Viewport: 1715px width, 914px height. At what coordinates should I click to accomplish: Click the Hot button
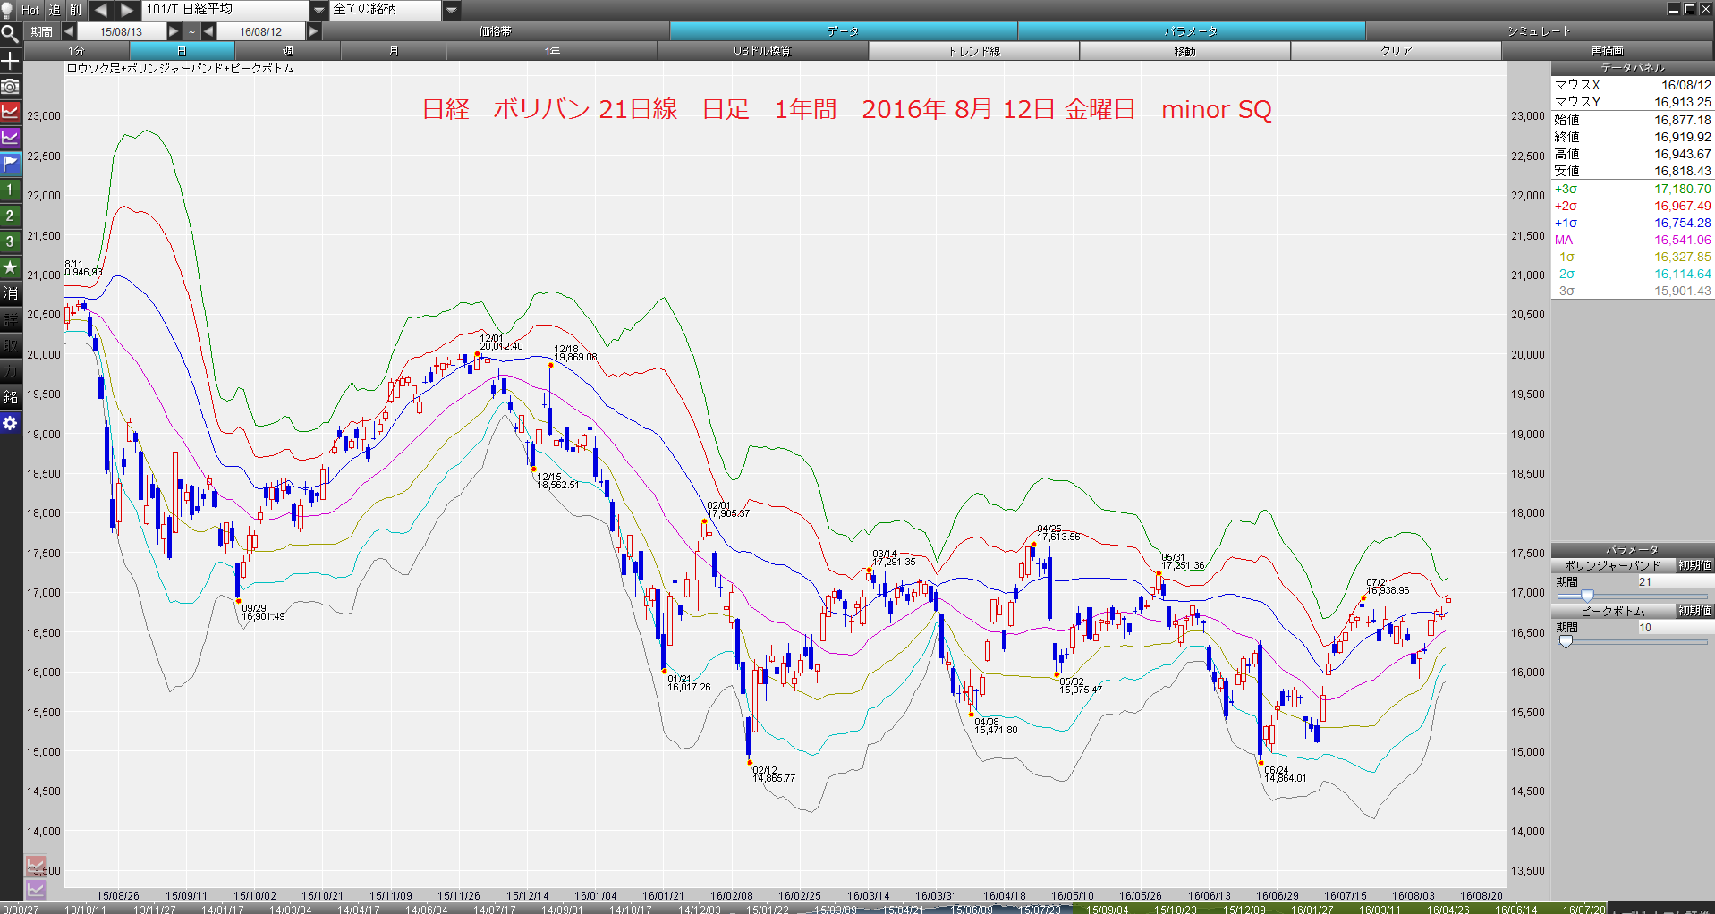[x=30, y=10]
